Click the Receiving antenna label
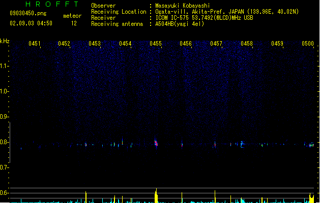This screenshot has width=320, height=203. (x=117, y=24)
